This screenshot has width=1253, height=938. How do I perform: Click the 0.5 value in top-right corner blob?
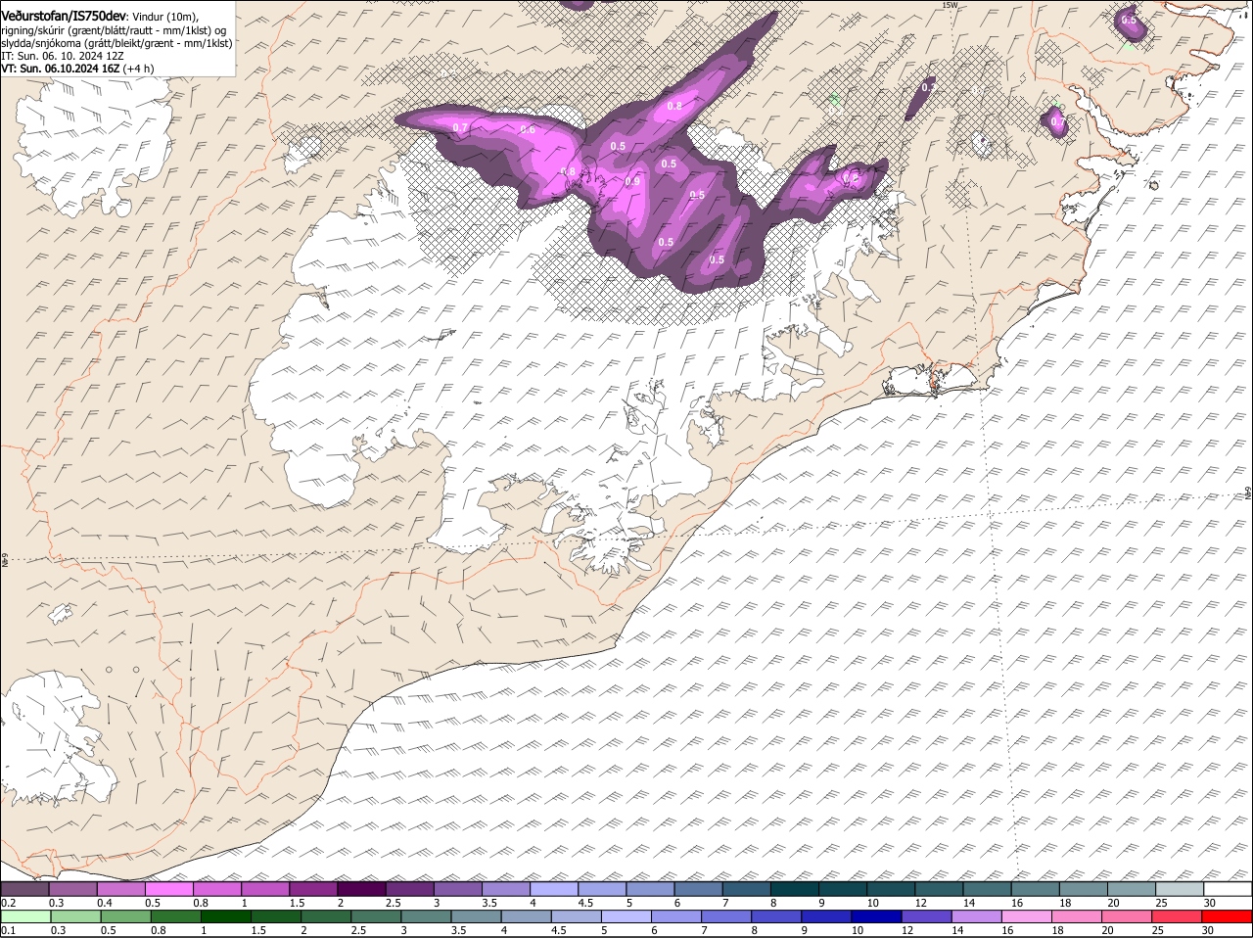pyautogui.click(x=1129, y=20)
